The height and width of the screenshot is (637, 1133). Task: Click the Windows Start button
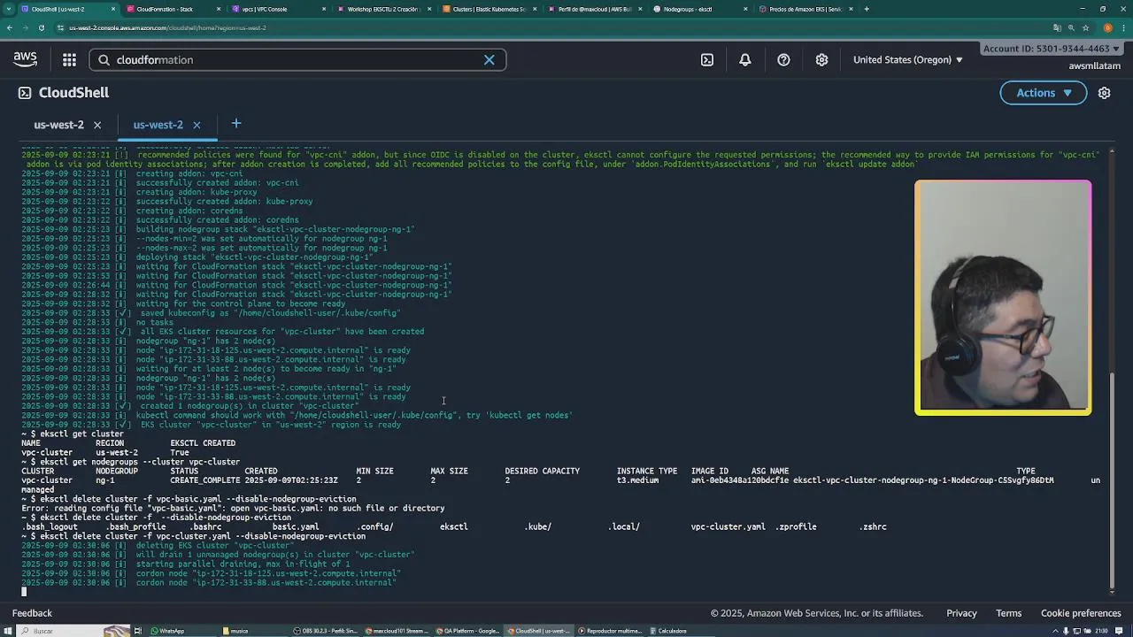pos(8,631)
